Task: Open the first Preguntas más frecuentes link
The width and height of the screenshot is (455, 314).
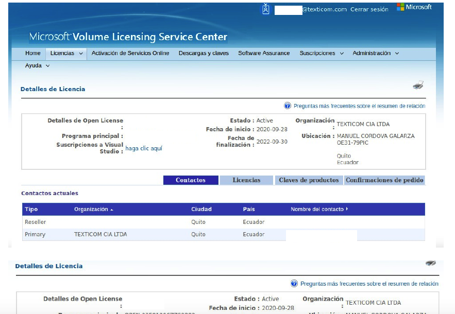Action: click(360, 106)
